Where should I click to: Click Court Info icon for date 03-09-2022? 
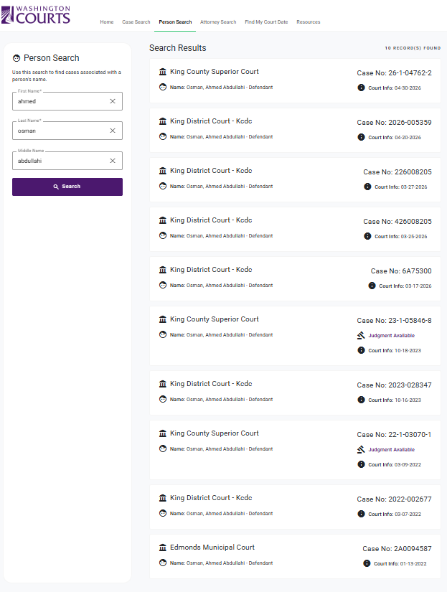[362, 464]
